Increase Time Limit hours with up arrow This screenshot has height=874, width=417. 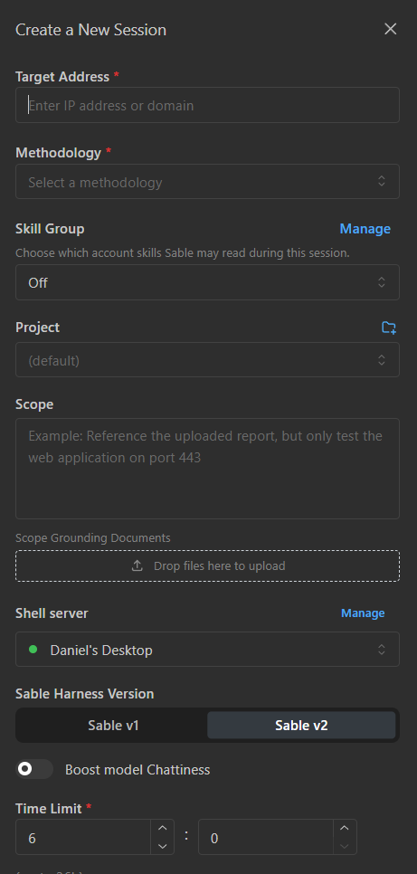click(163, 828)
